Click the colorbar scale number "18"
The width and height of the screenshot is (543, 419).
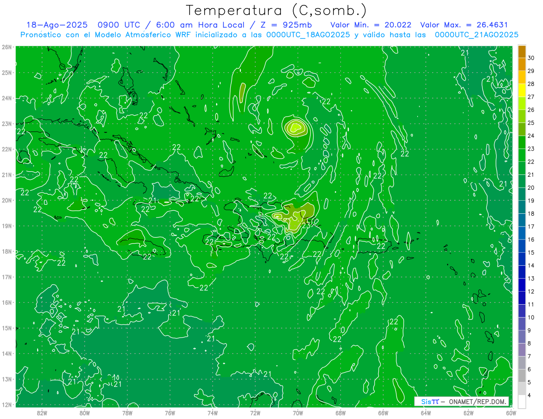[531, 213]
